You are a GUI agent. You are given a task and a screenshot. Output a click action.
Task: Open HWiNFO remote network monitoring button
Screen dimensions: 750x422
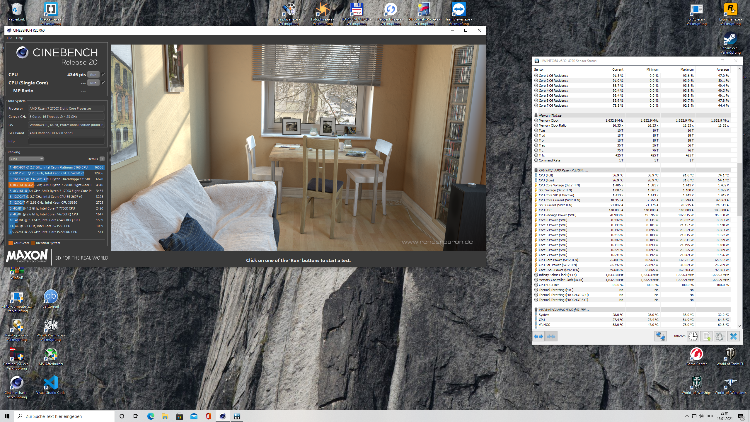[660, 336]
